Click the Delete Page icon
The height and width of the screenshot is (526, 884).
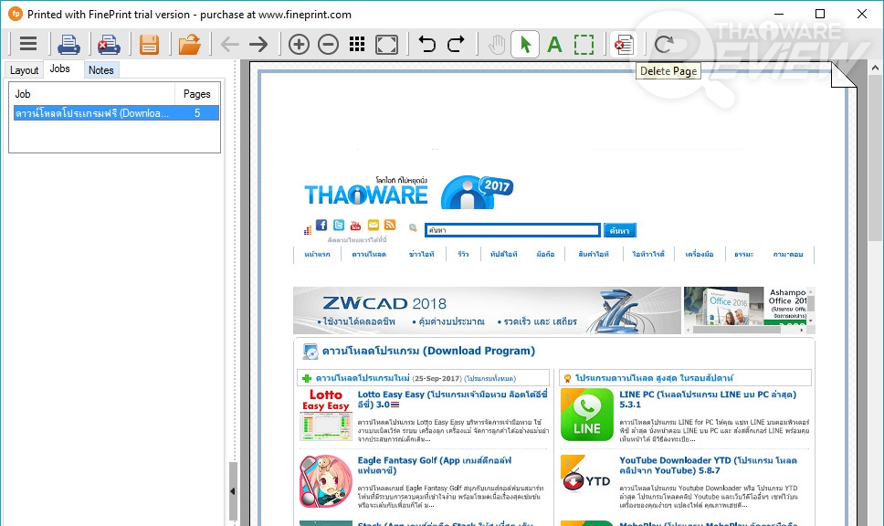click(624, 44)
